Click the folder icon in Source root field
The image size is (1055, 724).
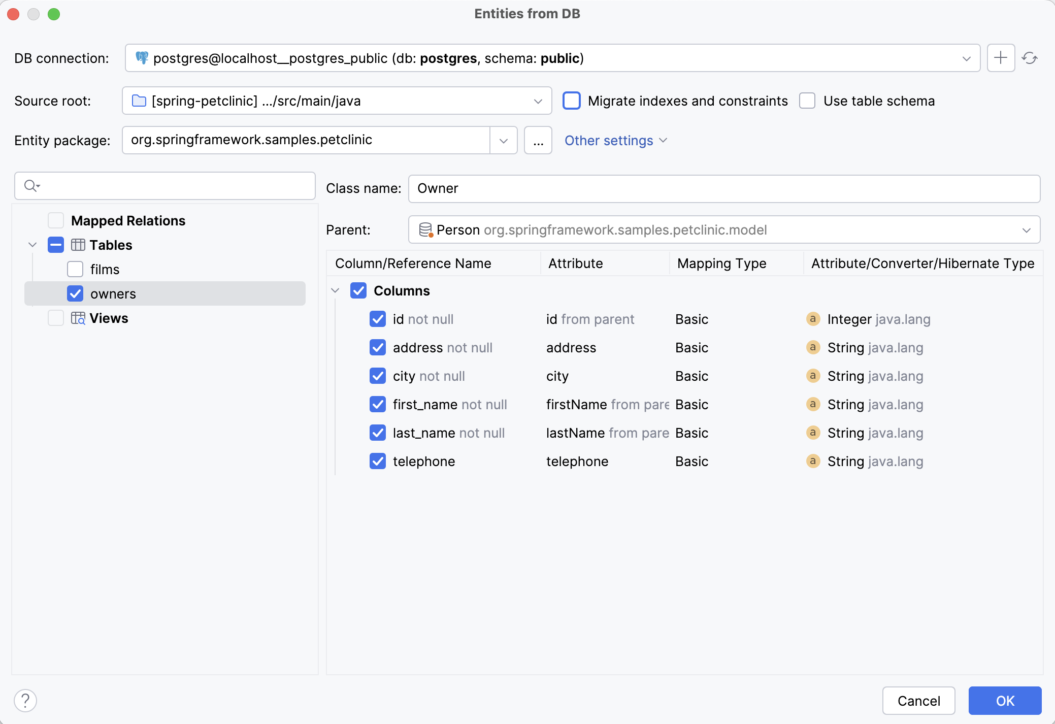click(x=138, y=101)
